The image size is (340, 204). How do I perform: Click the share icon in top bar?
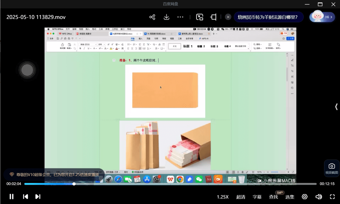(x=152, y=17)
